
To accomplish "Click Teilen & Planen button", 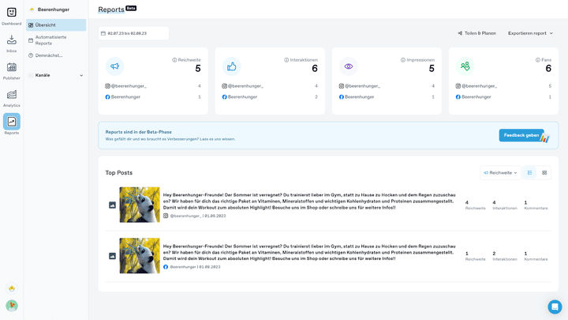I will pos(476,33).
